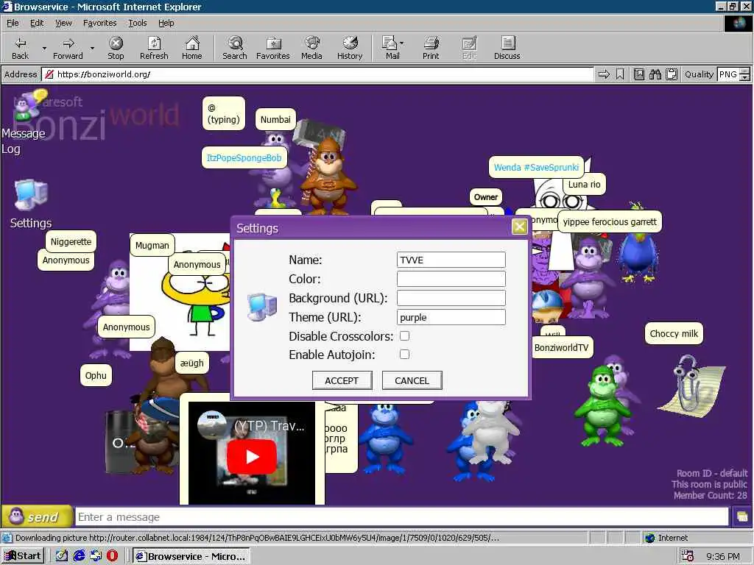The width and height of the screenshot is (754, 565).
Task: Click the Refresh toolbar icon
Action: [x=154, y=43]
